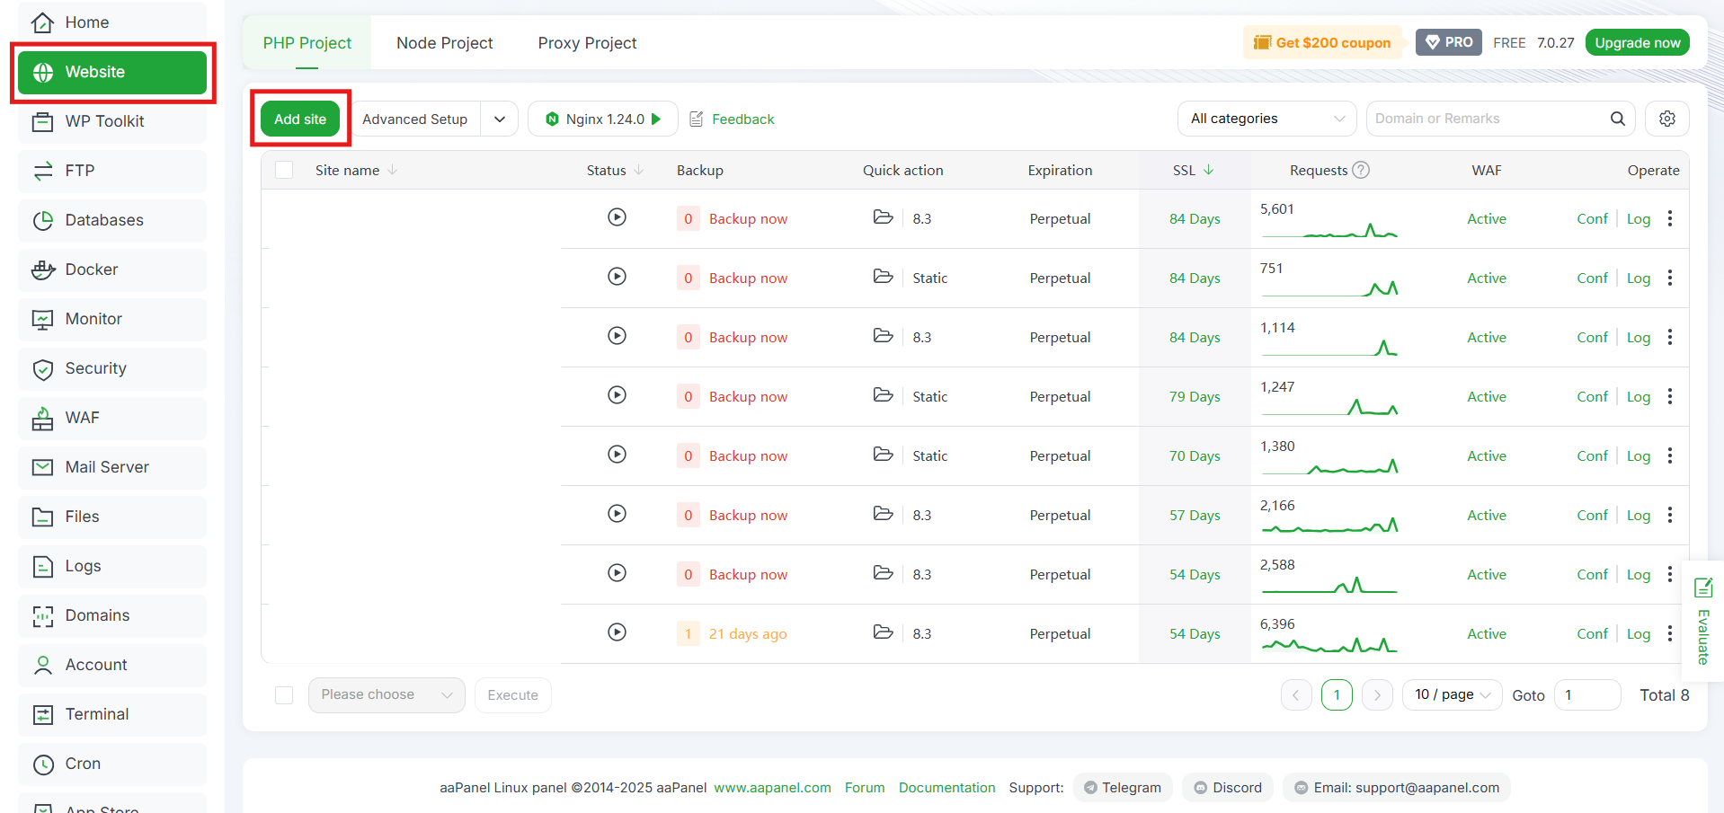This screenshot has width=1724, height=813.
Task: Open the Please choose batch dropdown
Action: tap(387, 695)
